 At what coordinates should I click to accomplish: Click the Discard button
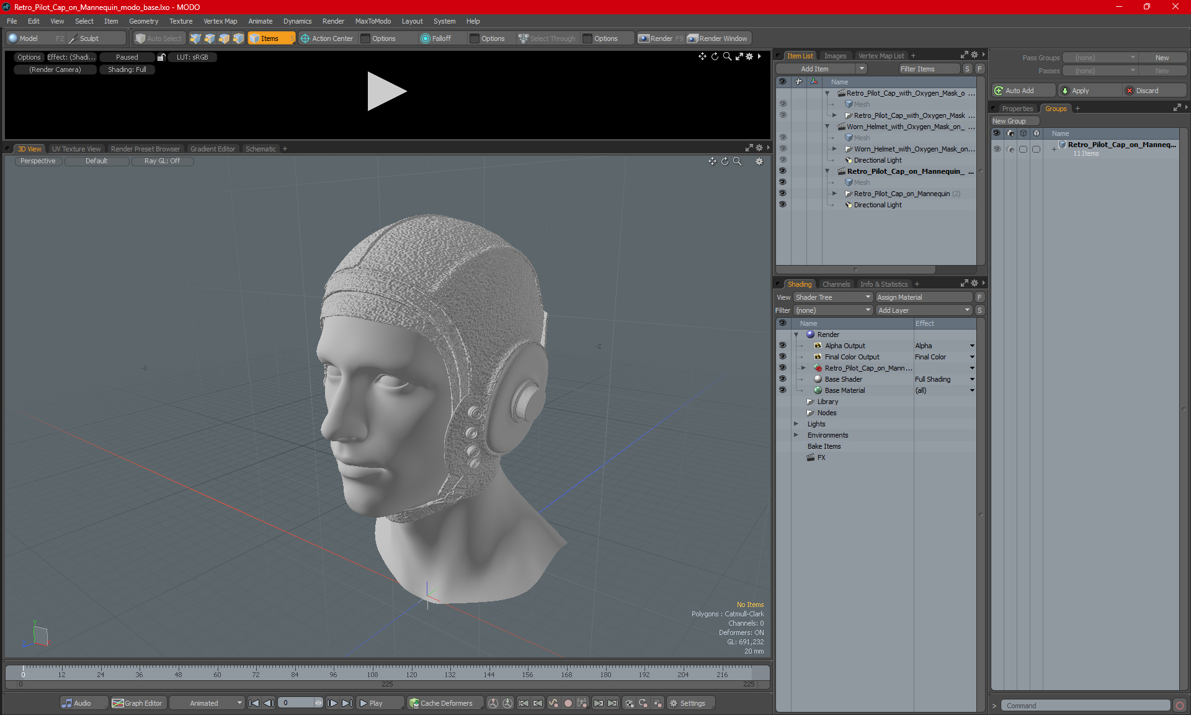point(1155,91)
